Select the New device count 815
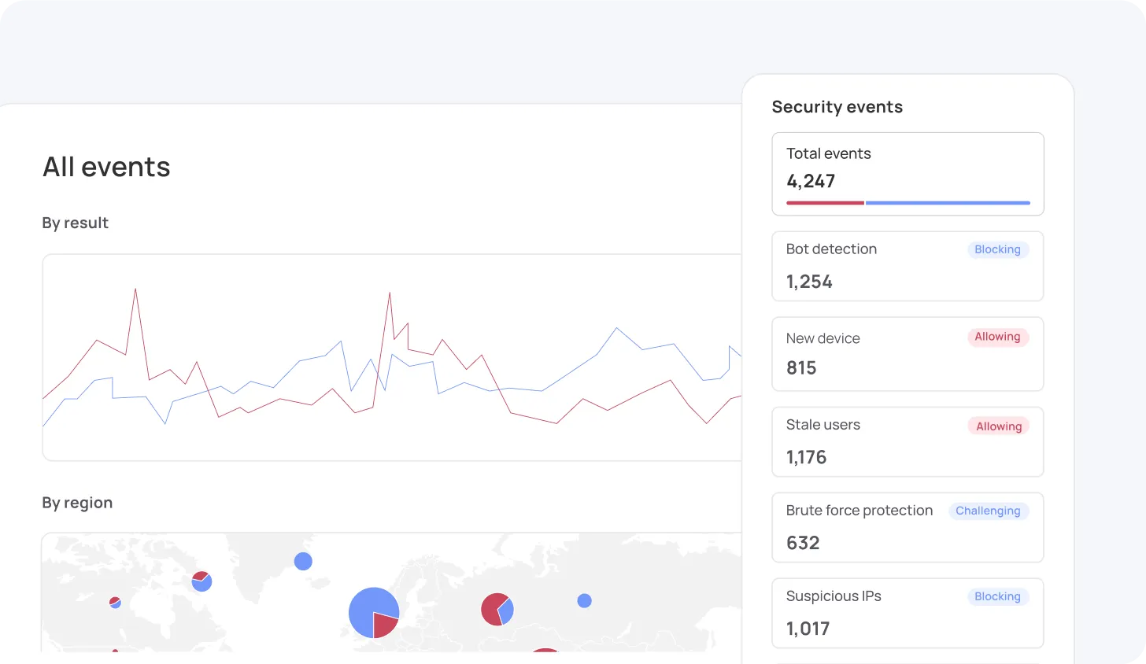1146x664 pixels. point(801,368)
